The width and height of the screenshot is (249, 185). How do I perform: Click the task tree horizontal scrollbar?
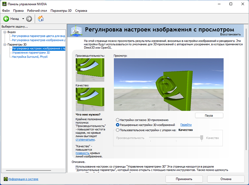tap(29, 170)
